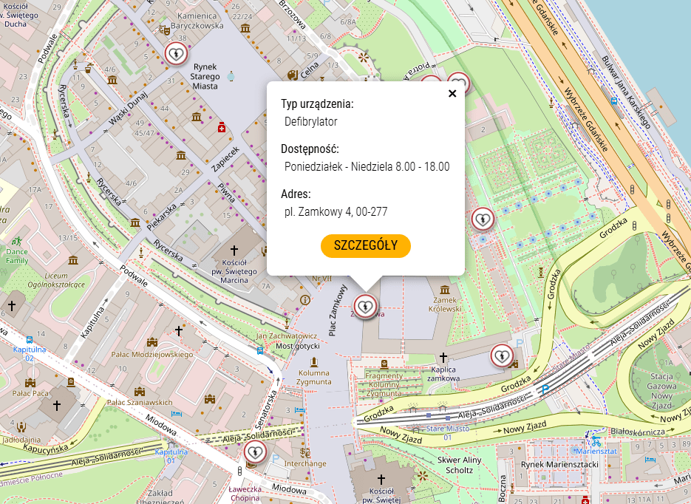Close the defibrillator info popup

click(452, 93)
